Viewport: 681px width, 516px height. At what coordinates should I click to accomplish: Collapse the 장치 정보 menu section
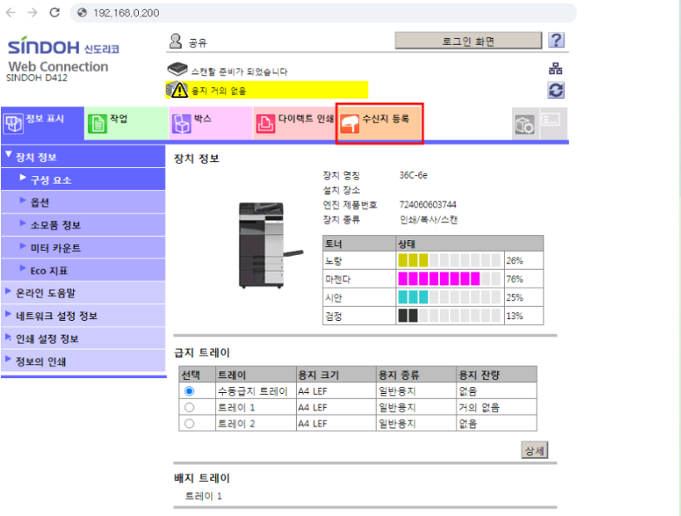click(x=83, y=157)
